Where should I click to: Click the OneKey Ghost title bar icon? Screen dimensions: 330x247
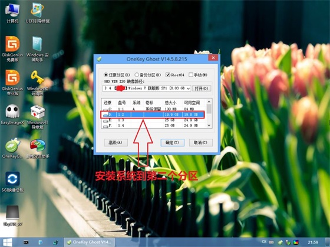click(100, 59)
